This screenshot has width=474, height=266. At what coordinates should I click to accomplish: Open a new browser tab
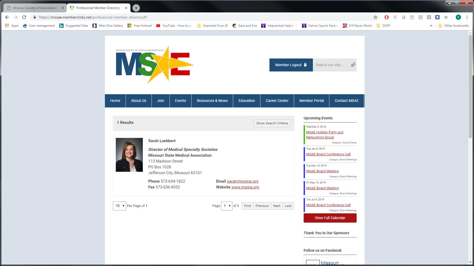(x=136, y=8)
